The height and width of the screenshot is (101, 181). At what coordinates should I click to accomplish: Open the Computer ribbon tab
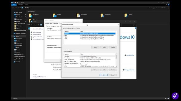pyautogui.click(x=20, y=5)
